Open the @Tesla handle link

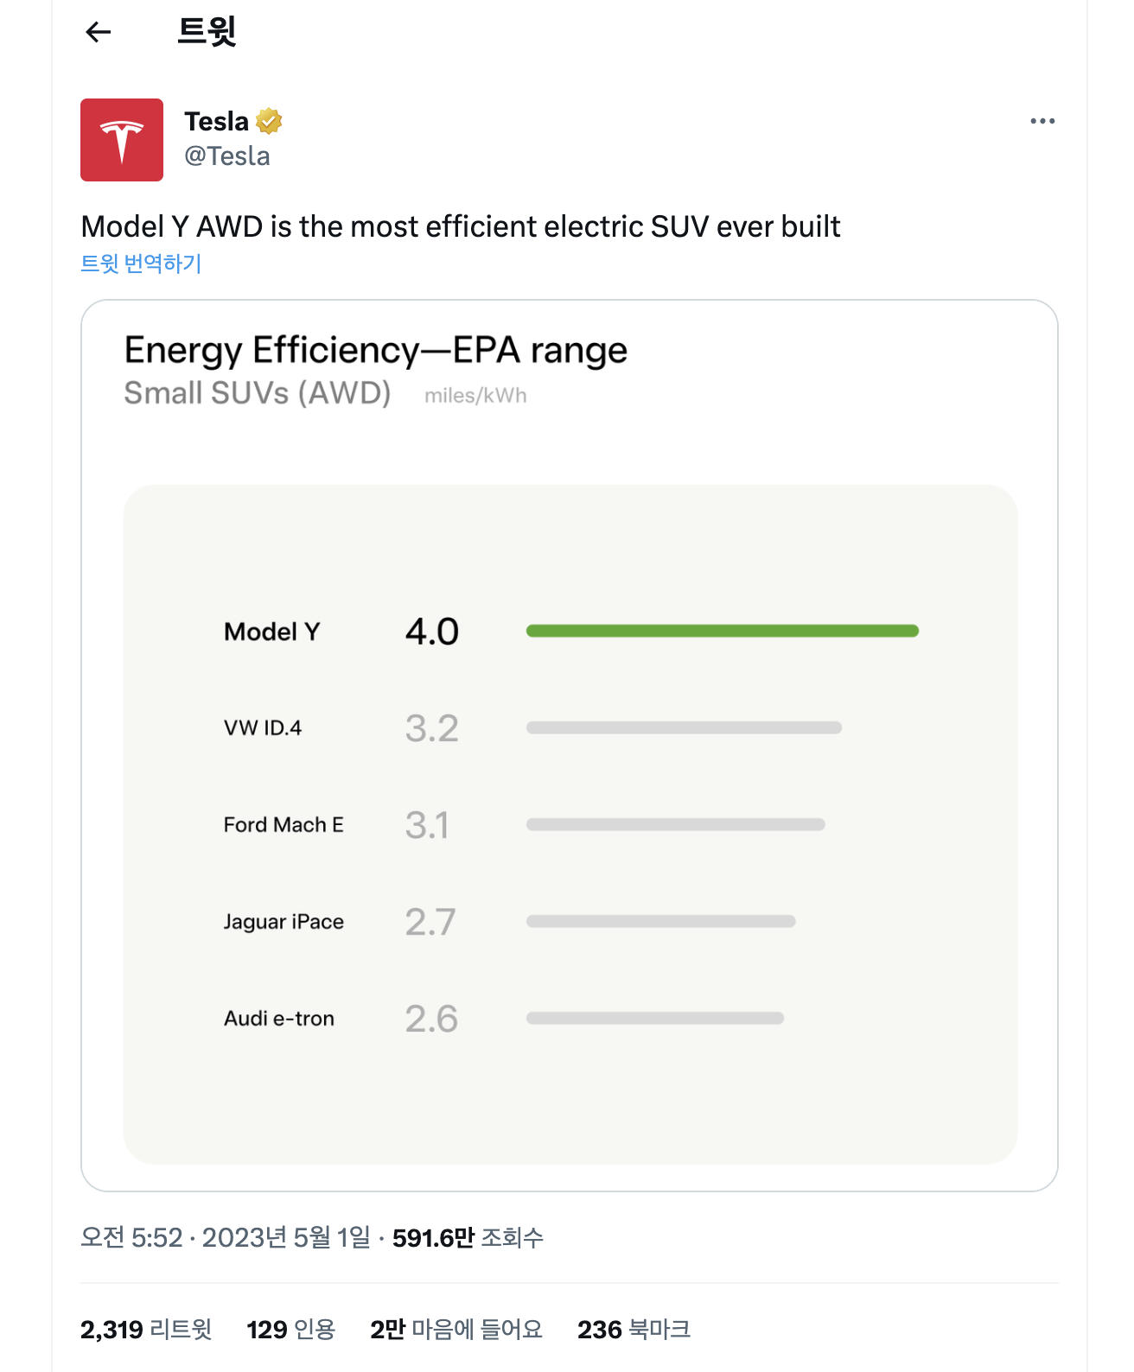click(x=227, y=156)
